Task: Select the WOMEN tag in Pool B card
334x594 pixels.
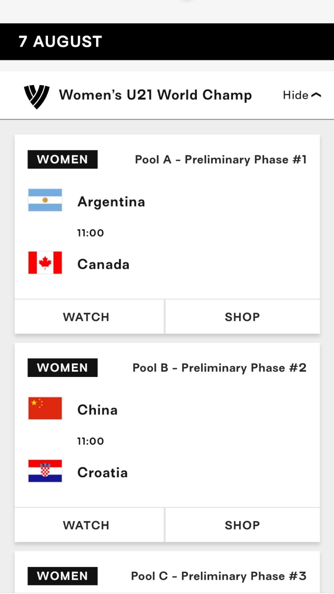Action: tap(63, 368)
